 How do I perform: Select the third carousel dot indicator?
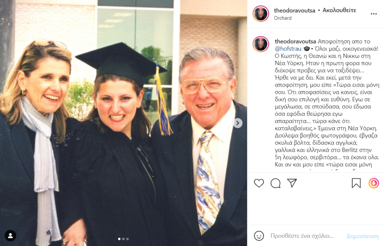pyautogui.click(x=127, y=238)
